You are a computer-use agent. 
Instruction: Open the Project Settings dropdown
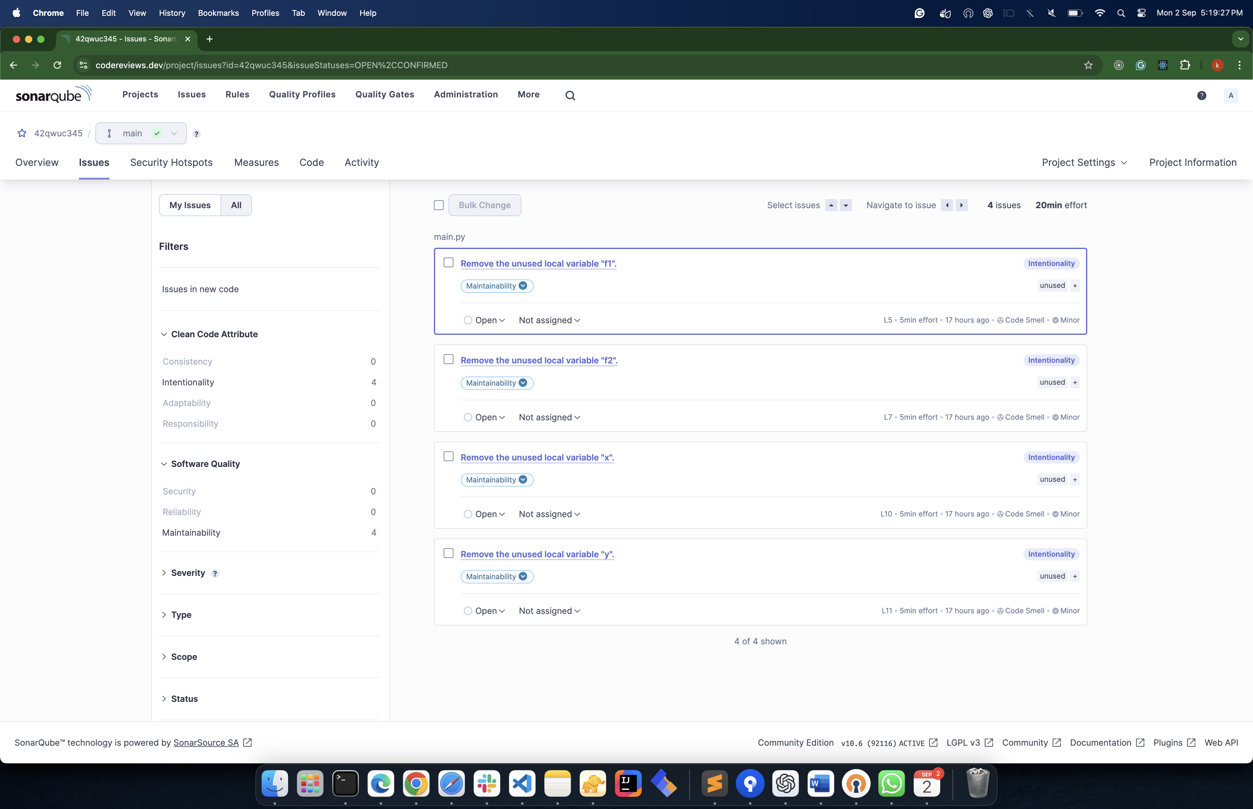point(1084,163)
